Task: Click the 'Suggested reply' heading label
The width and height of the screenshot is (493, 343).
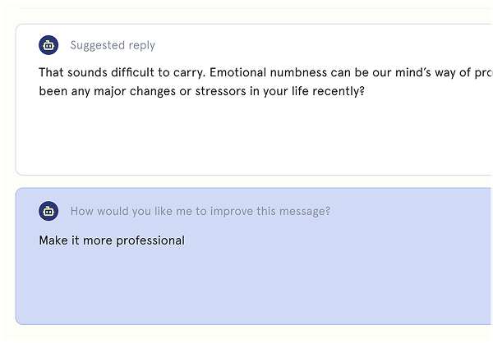Action: tap(113, 46)
